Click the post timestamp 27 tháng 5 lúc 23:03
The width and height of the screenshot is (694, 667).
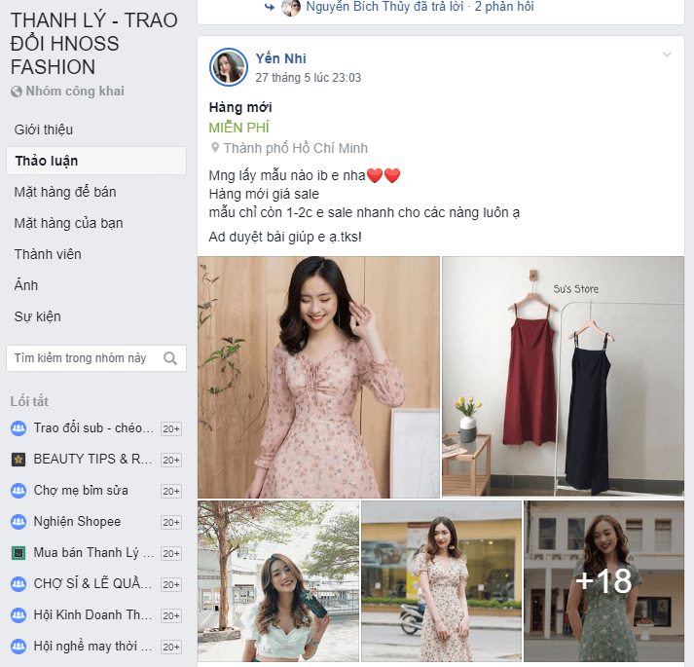point(308,78)
